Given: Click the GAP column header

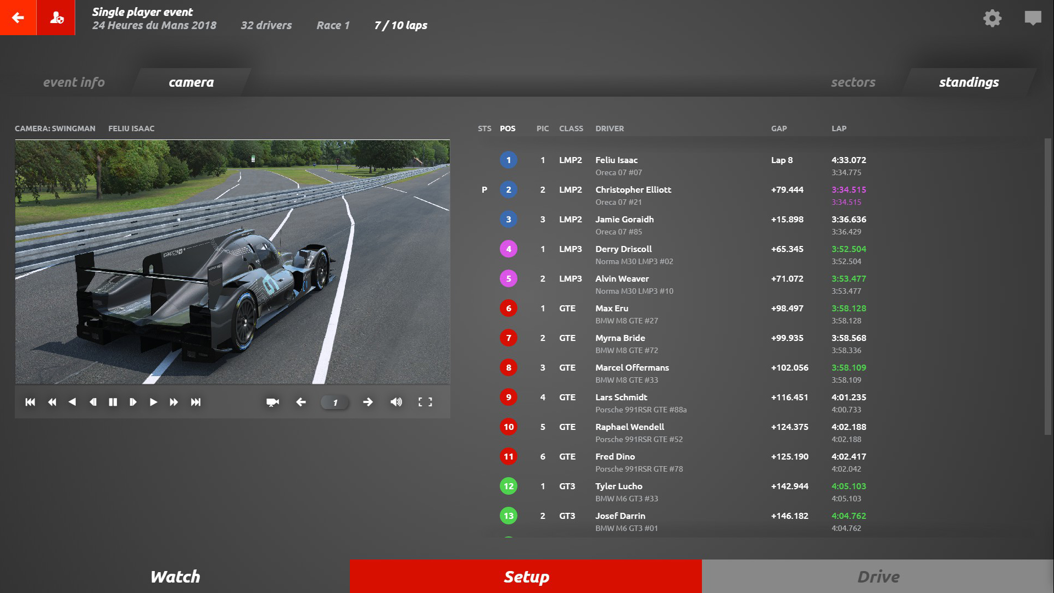Looking at the screenshot, I should (779, 128).
